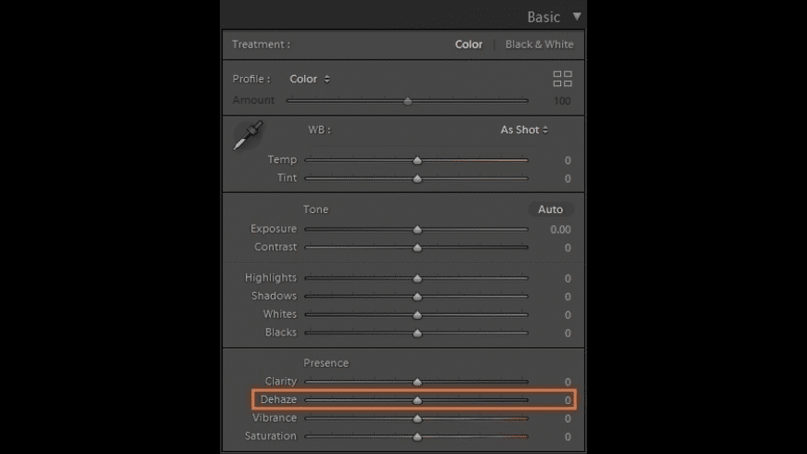Open the Profile Color dropdown
The image size is (807, 454).
point(310,80)
